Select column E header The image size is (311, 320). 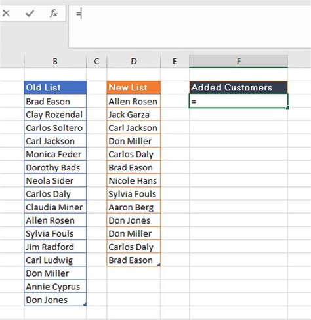pyautogui.click(x=175, y=61)
